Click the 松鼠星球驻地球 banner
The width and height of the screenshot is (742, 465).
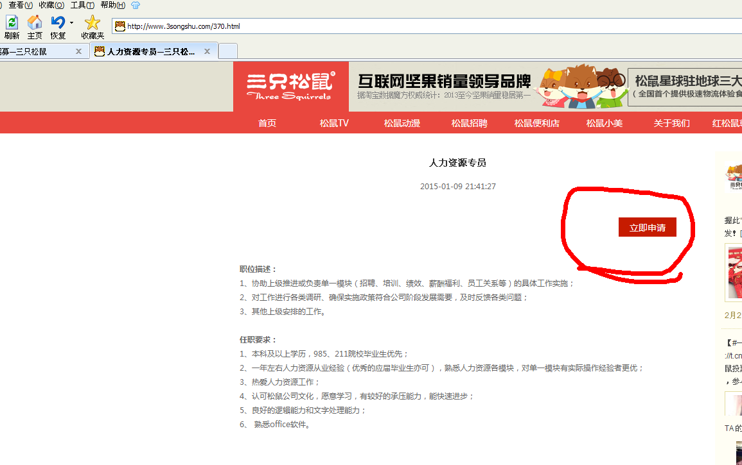point(685,87)
